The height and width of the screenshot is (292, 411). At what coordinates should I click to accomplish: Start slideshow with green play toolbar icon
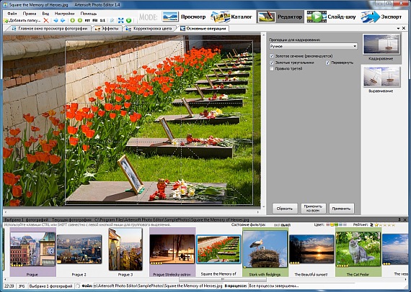point(128,20)
